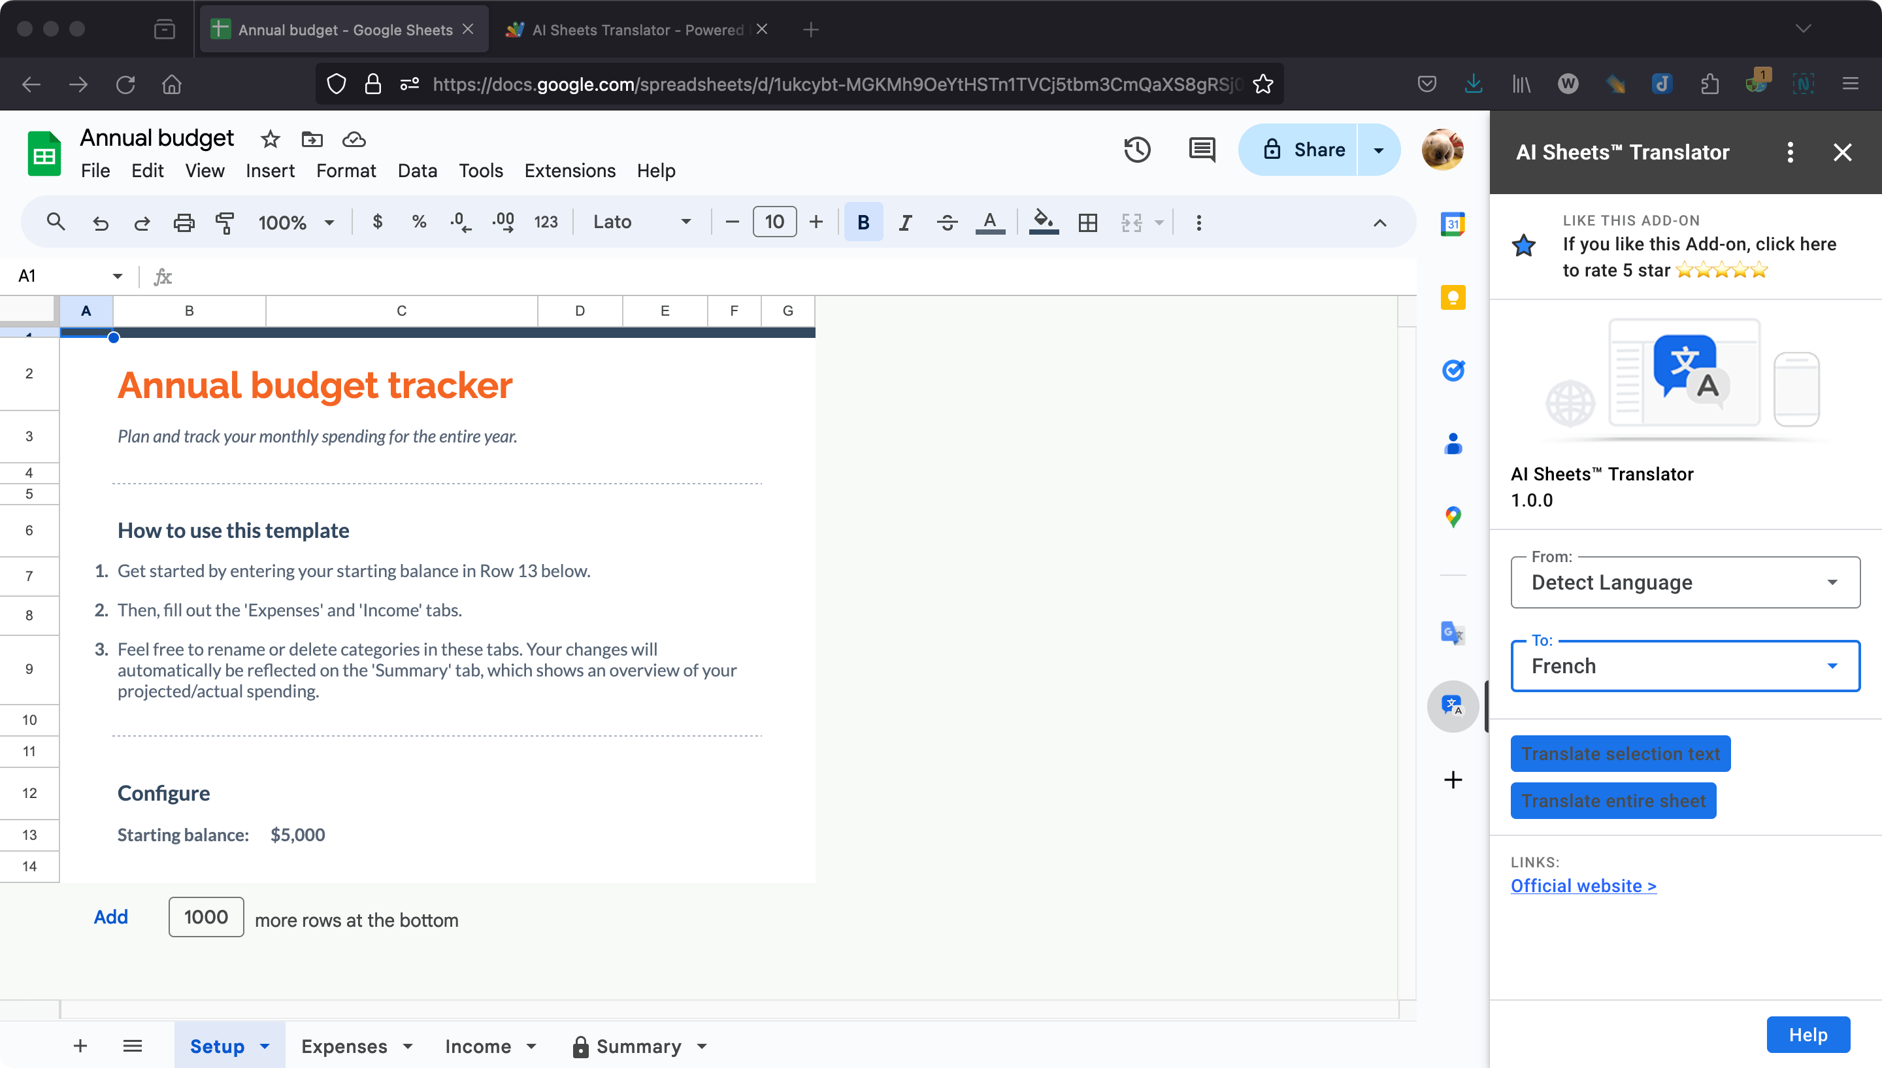
Task: Expand the To language French dropdown
Action: [1832, 666]
